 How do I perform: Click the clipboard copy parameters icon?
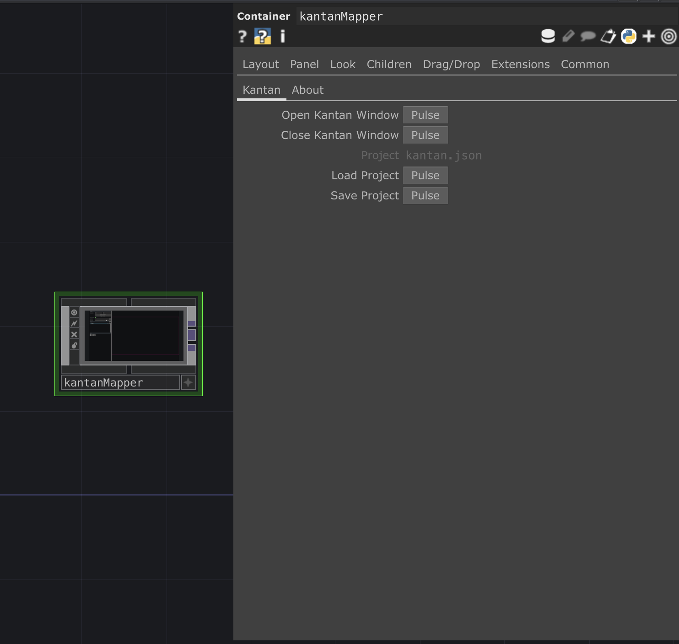click(x=608, y=36)
